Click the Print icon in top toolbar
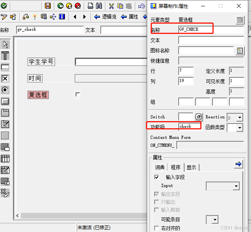This screenshot has width=251, height=232. coord(90,6)
